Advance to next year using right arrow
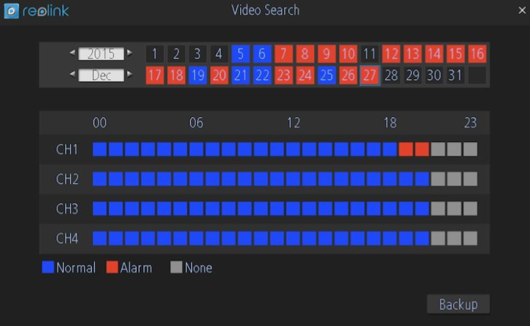 pyautogui.click(x=129, y=53)
